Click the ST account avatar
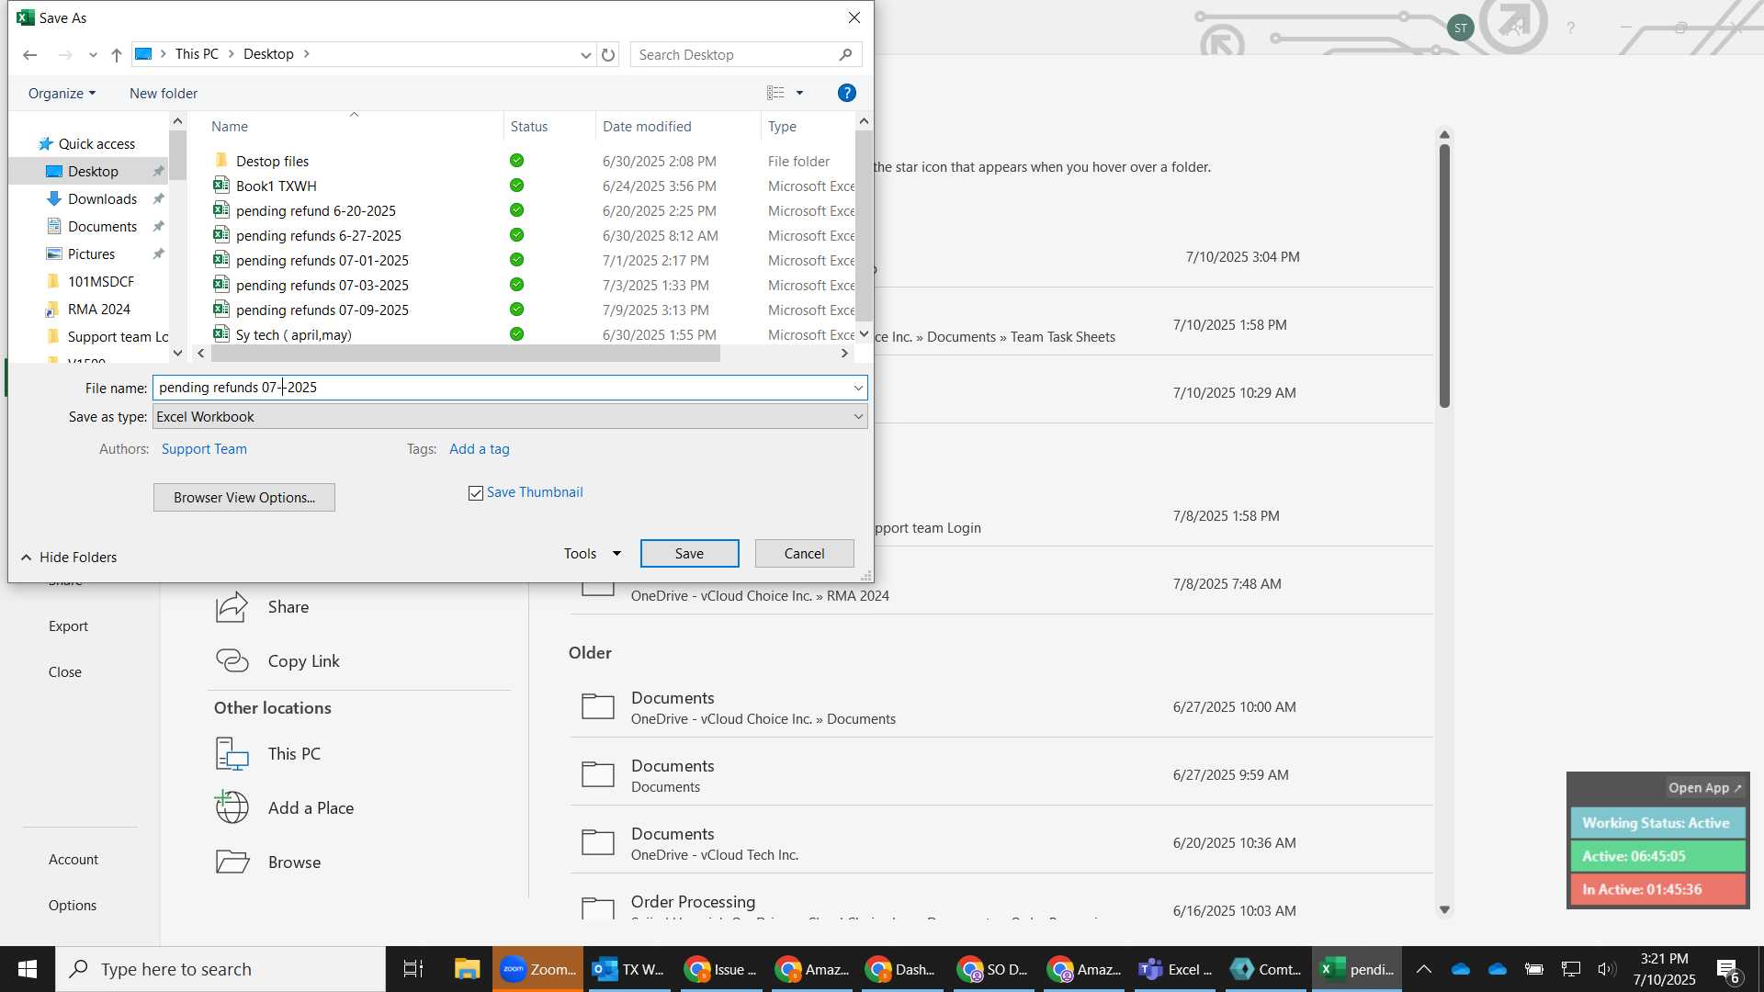This screenshot has height=992, width=1764. coord(1460,28)
